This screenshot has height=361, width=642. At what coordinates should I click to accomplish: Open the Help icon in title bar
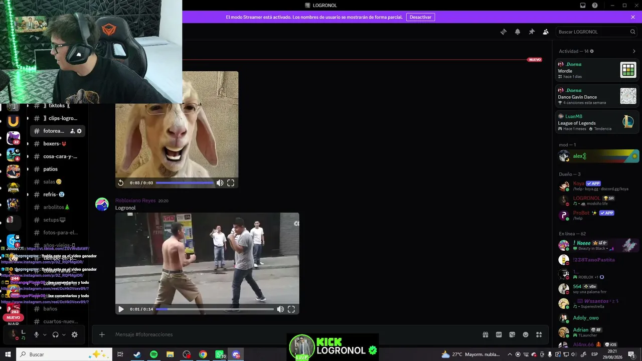tap(595, 6)
